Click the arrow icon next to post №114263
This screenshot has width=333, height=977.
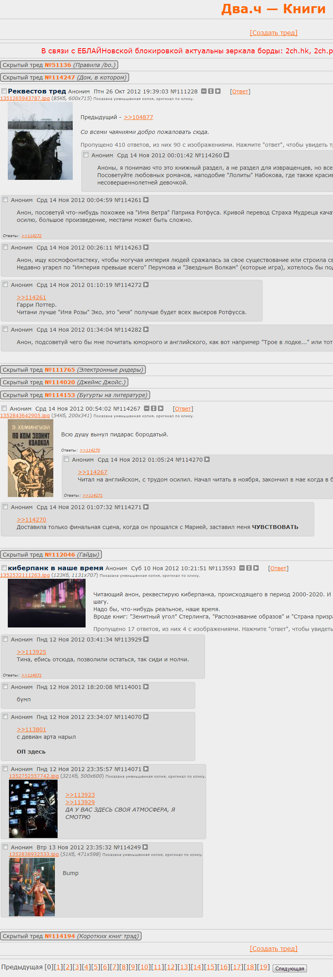[x=146, y=247]
